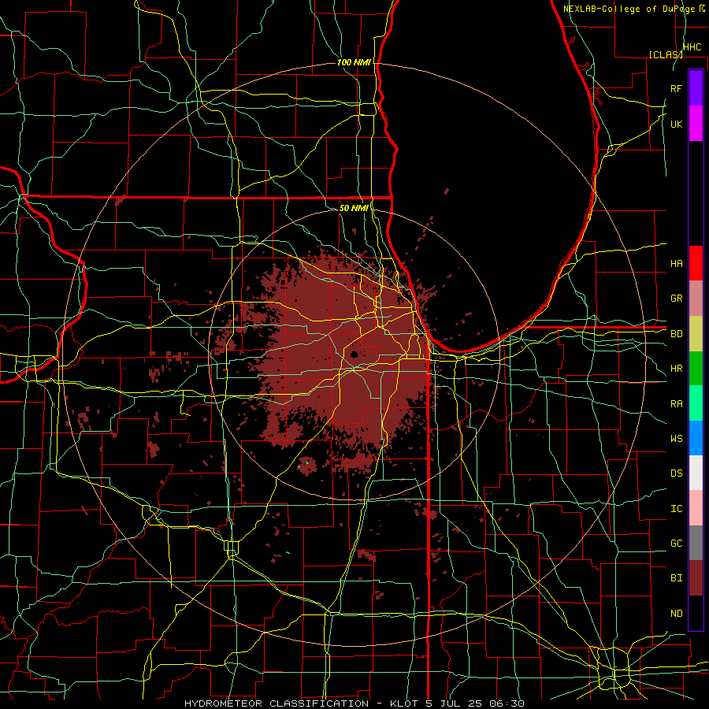Viewport: 709px width, 709px height.
Task: Click the 'DS' legend label
Action: pos(676,473)
